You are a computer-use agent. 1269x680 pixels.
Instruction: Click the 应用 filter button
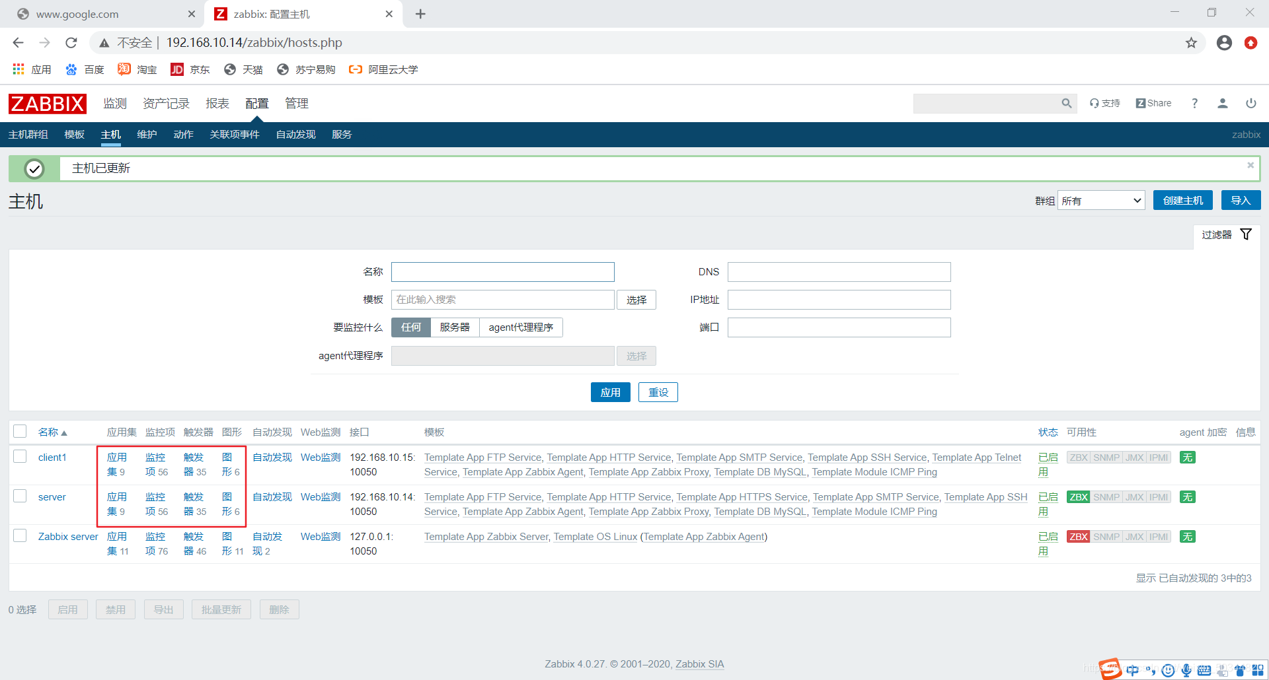[x=610, y=392]
